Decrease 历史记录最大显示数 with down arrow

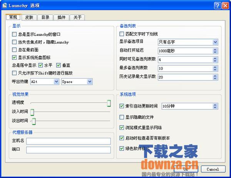pos(215,79)
